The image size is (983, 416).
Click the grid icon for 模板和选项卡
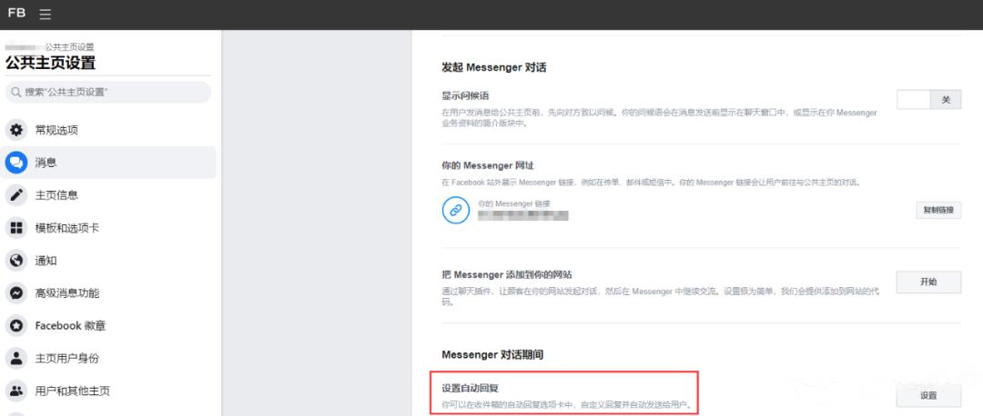coord(16,228)
